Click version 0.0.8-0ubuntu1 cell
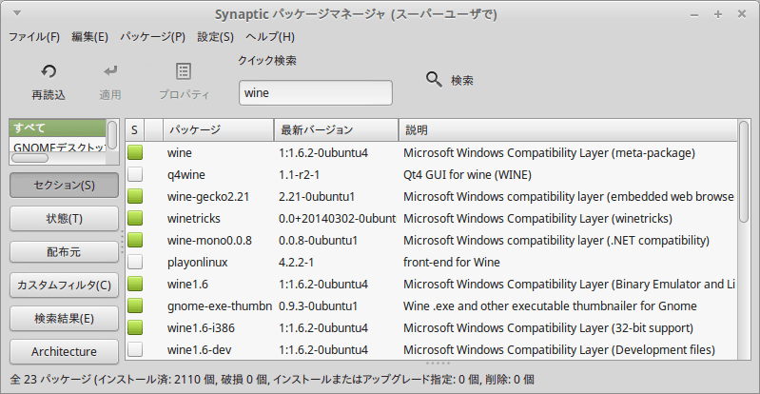This screenshot has height=394, width=760. tap(319, 240)
